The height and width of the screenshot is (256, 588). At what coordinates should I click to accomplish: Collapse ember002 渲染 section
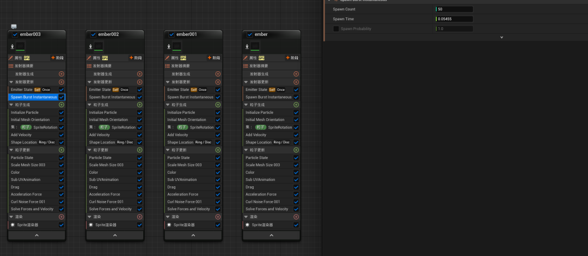(89, 217)
